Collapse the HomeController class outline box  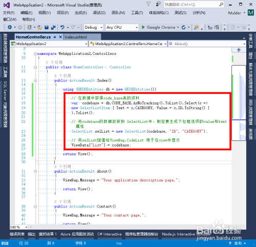pyautogui.click(x=35, y=67)
